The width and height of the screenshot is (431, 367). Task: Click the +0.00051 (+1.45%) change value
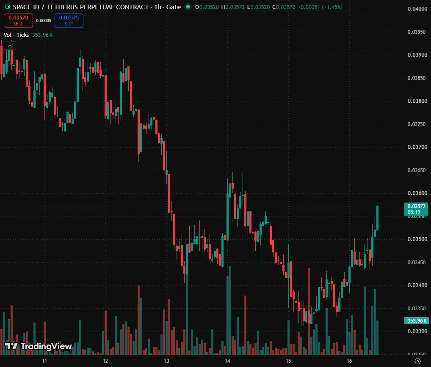(x=320, y=7)
